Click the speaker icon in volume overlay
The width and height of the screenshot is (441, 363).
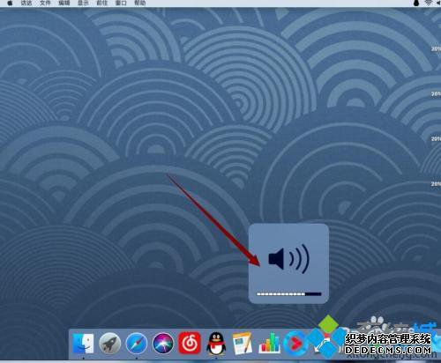pos(288,259)
